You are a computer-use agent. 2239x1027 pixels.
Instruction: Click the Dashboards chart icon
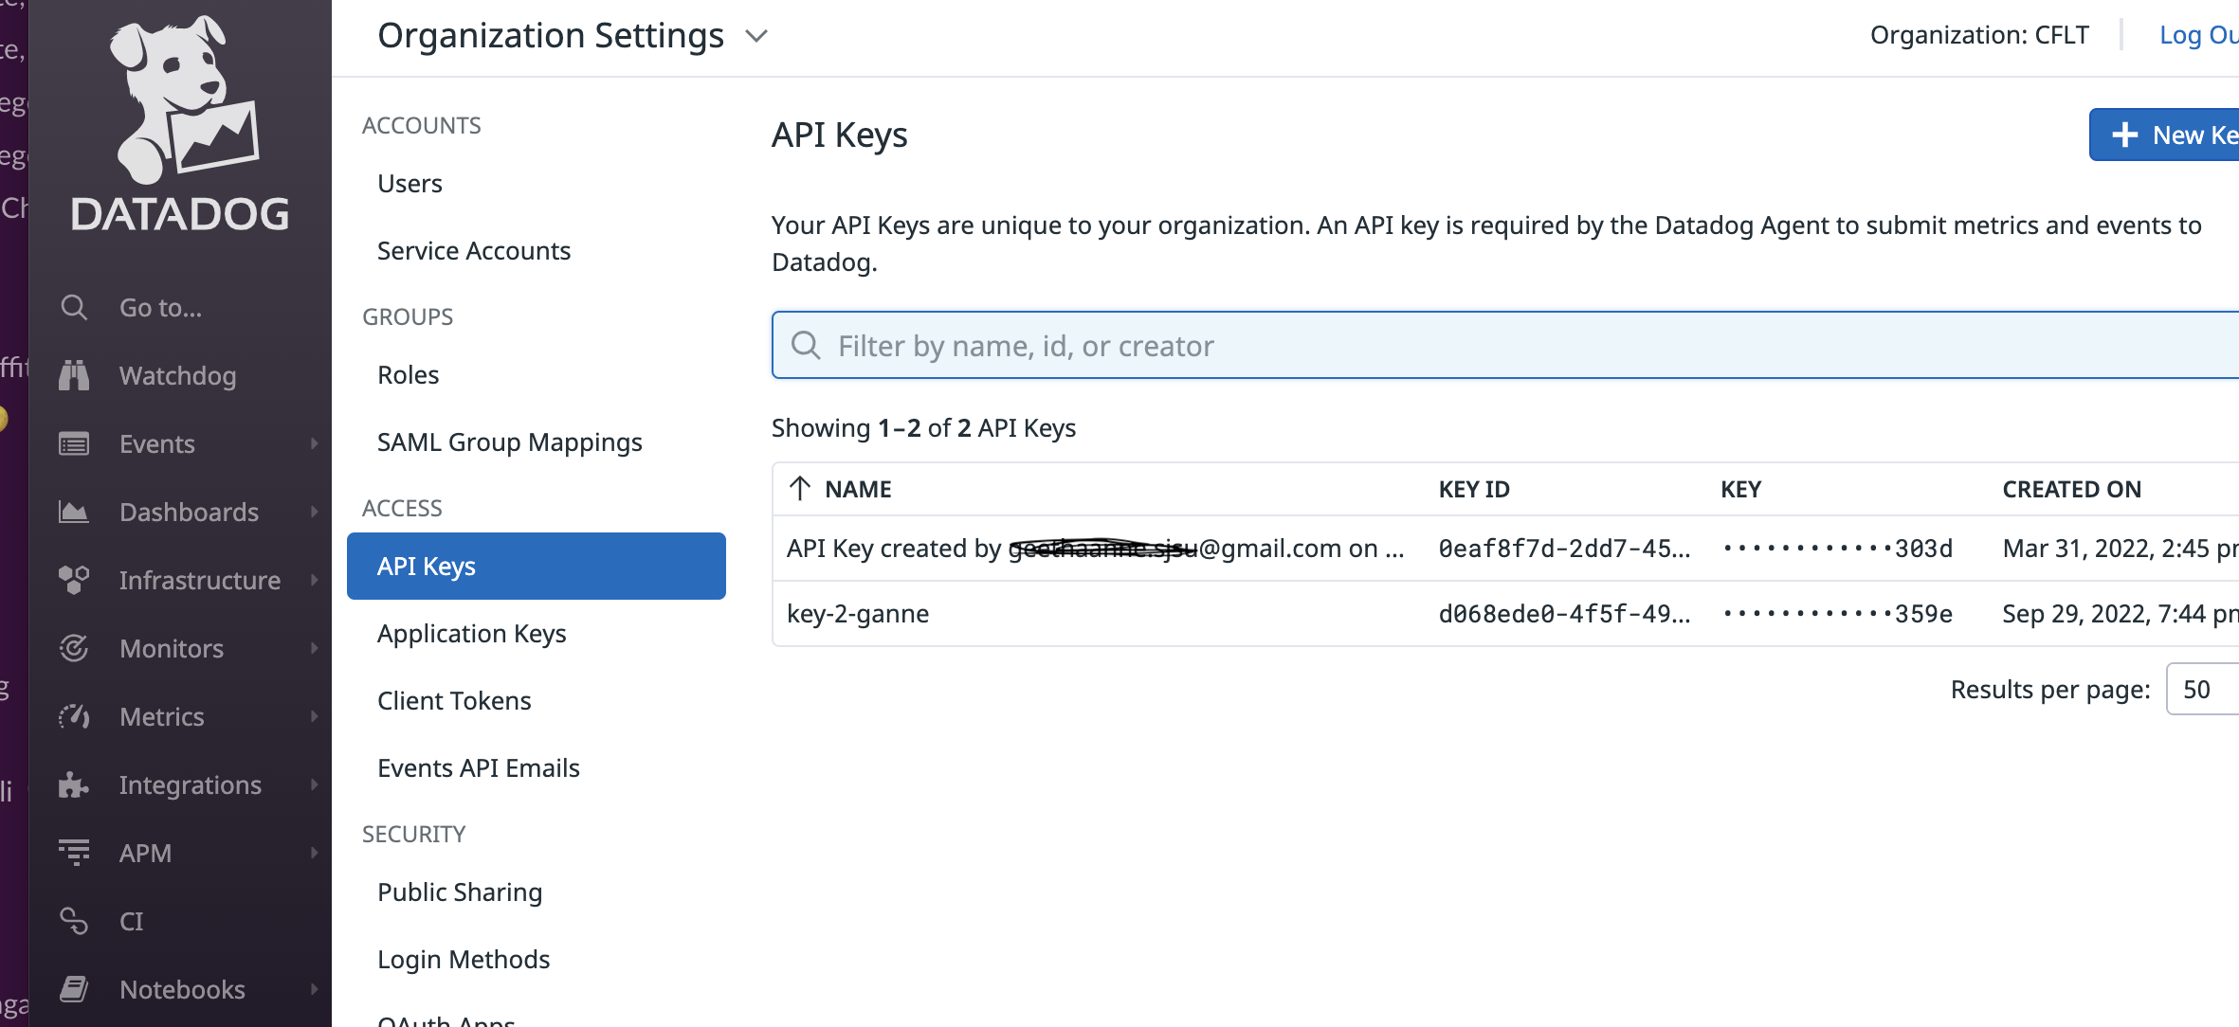point(74,512)
